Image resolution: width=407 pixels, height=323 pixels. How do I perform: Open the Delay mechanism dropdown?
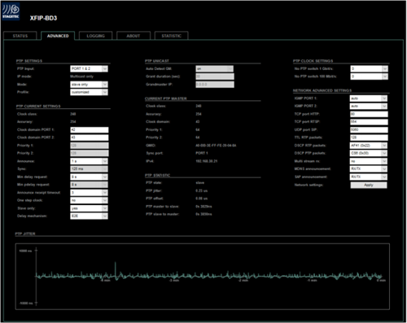click(89, 216)
